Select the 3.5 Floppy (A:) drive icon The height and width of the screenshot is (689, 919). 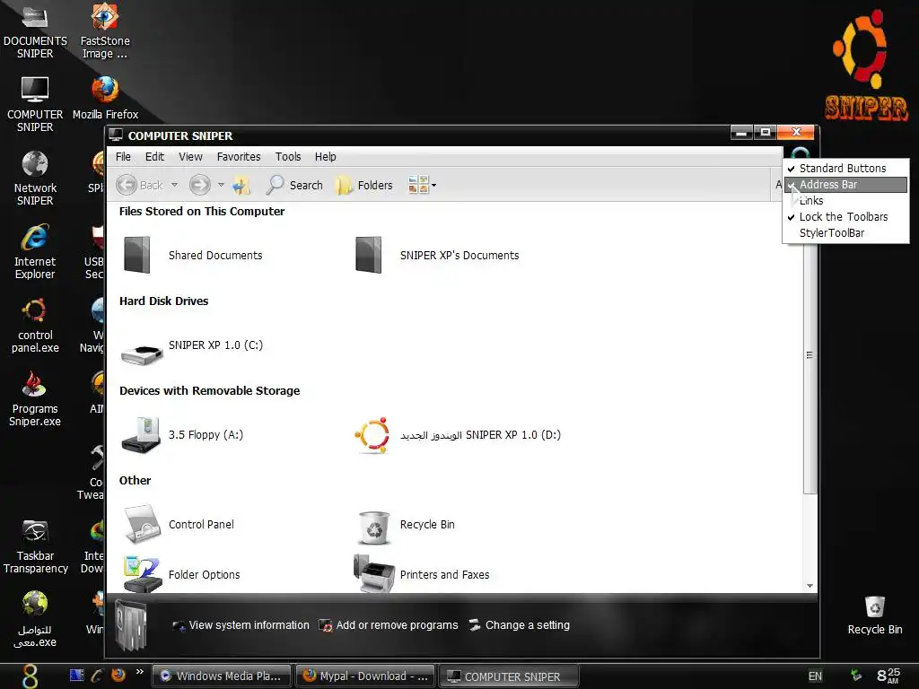click(x=141, y=435)
